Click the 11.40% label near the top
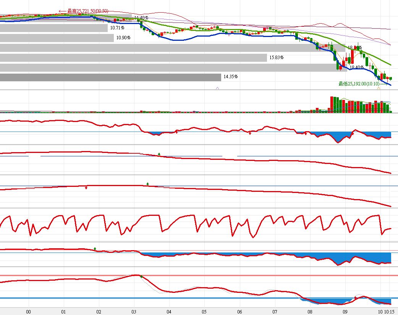This screenshot has height=315, width=398. click(141, 18)
